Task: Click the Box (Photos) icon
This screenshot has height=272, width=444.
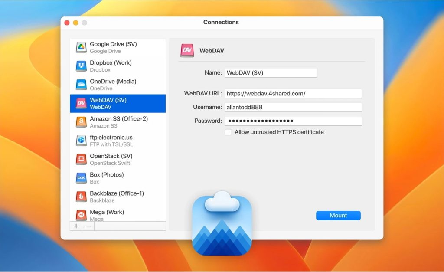Action: click(81, 178)
